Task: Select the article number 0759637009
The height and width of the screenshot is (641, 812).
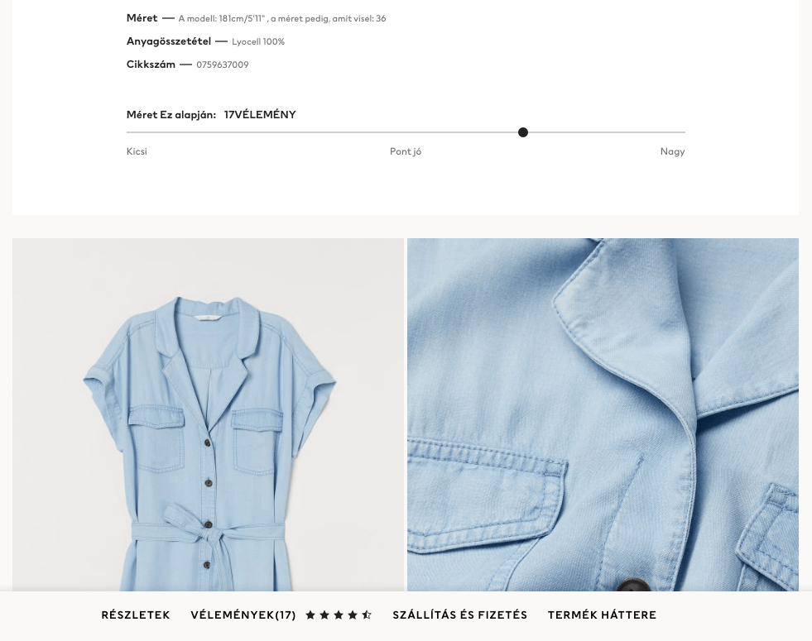Action: coord(222,65)
